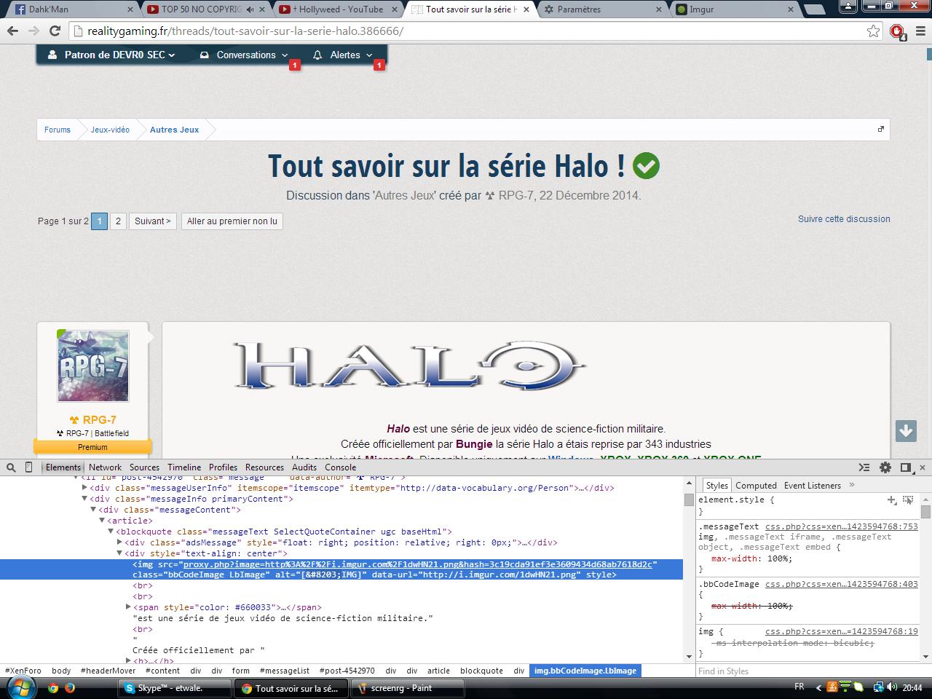This screenshot has width=932, height=699.
Task: Click the Alertes bell icon
Action: tap(317, 55)
